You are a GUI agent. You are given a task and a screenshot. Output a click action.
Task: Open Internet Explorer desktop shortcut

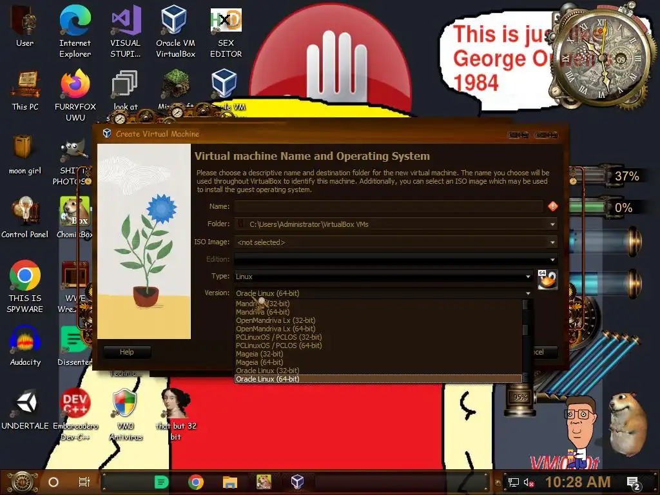(x=75, y=32)
